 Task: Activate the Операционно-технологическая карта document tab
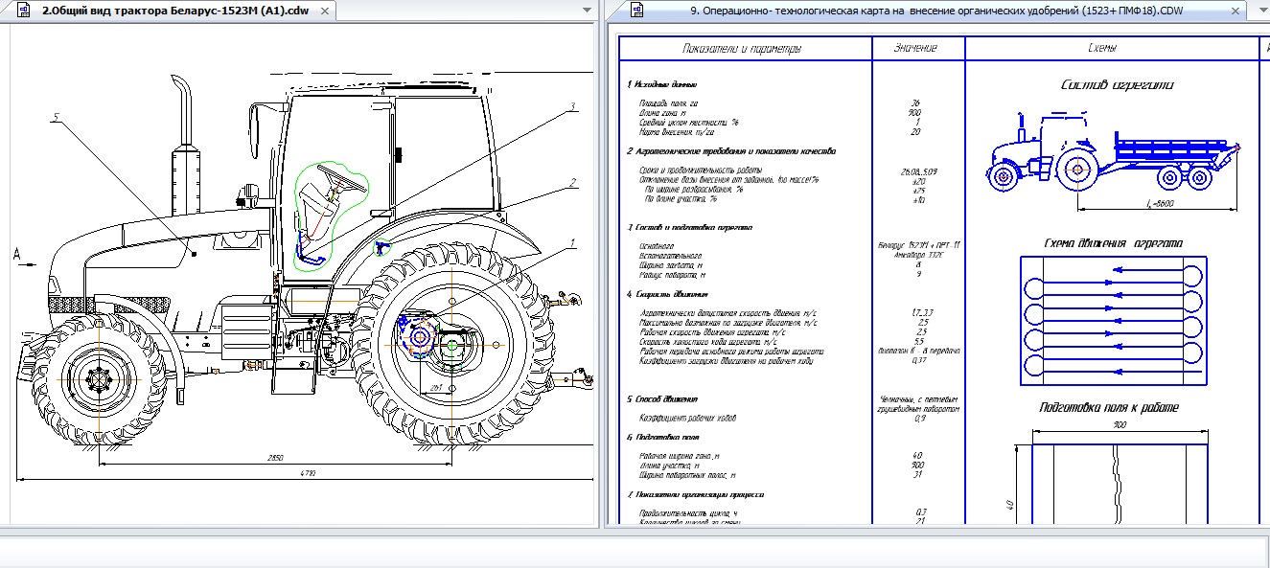935,11
